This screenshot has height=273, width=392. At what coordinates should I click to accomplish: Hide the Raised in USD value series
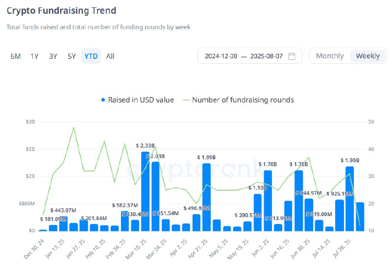pyautogui.click(x=141, y=100)
